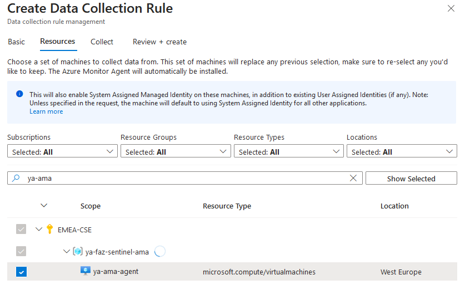Click the Show Selected button
Viewport: 465px width, 290px height.
pos(411,179)
